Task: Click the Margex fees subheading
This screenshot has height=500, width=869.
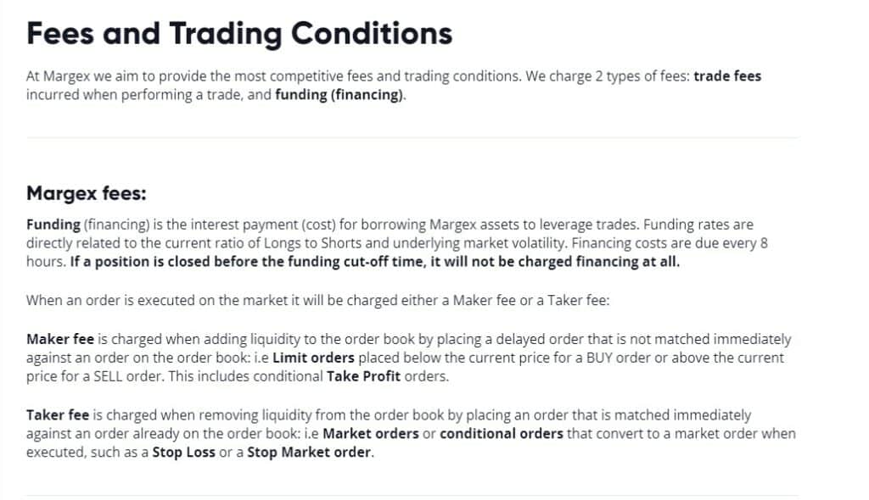Action: [87, 193]
